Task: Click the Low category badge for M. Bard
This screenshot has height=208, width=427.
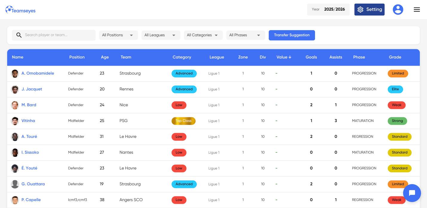Action: 179,105
